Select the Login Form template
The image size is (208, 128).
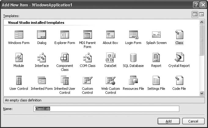coord(133,35)
